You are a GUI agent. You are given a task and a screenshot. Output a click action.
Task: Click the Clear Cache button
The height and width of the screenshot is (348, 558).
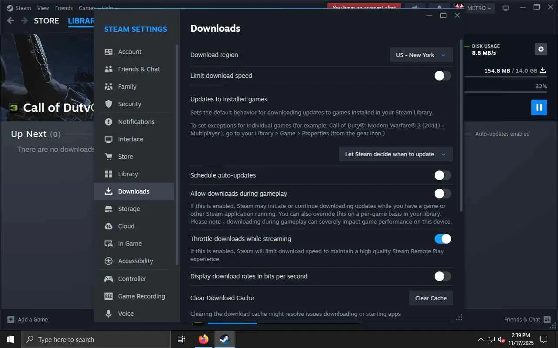tap(431, 298)
